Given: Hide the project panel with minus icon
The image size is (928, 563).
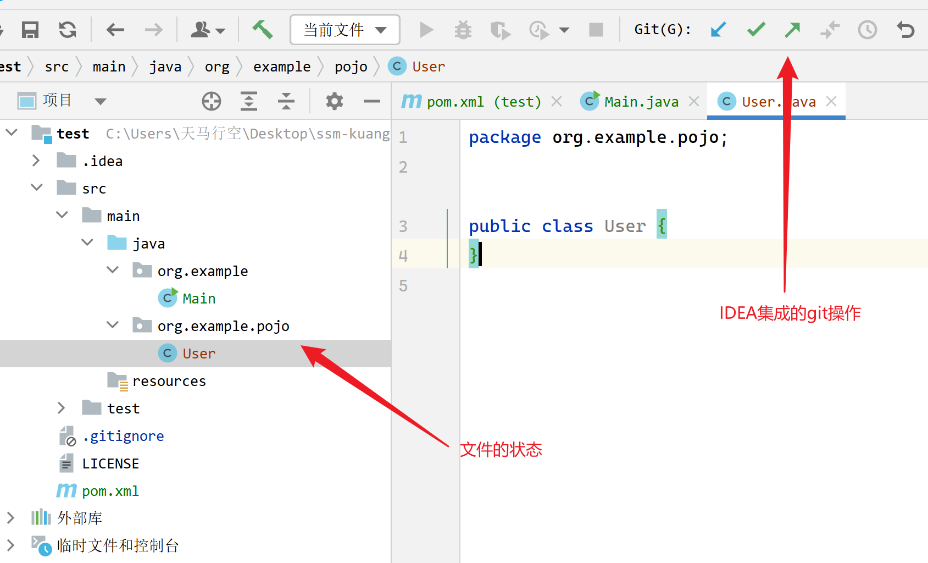Looking at the screenshot, I should pyautogui.click(x=372, y=101).
